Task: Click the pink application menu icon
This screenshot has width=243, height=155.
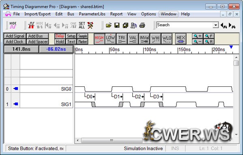Action: (x=8, y=14)
